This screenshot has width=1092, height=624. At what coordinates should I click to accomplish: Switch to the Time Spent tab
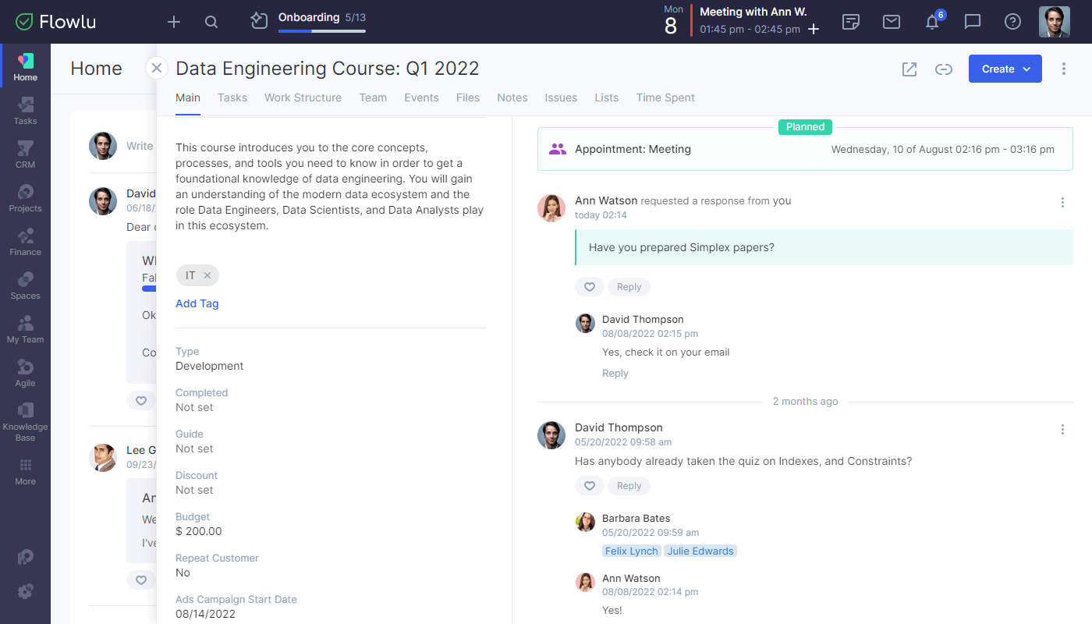[x=665, y=97]
